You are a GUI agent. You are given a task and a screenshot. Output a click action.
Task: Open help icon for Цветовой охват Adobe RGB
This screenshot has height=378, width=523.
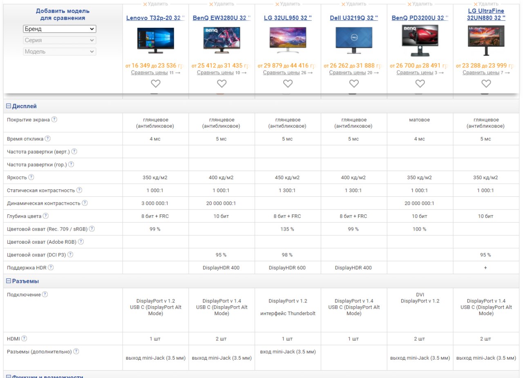[x=81, y=242]
